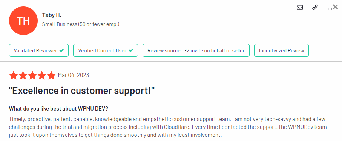Click the fifth rating star

(52, 75)
